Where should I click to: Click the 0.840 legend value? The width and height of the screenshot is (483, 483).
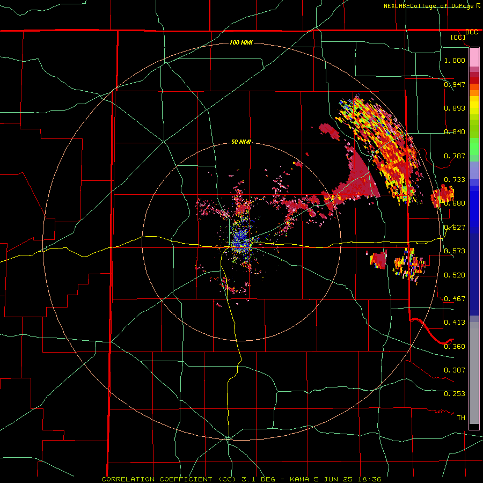[455, 132]
